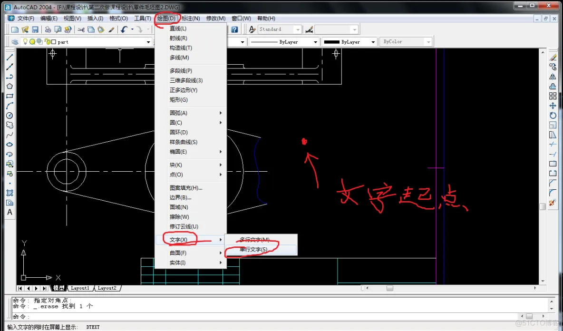The image size is (563, 331).
Task: Click the go-to-first-tab navigation arrow
Action: pyautogui.click(x=20, y=288)
